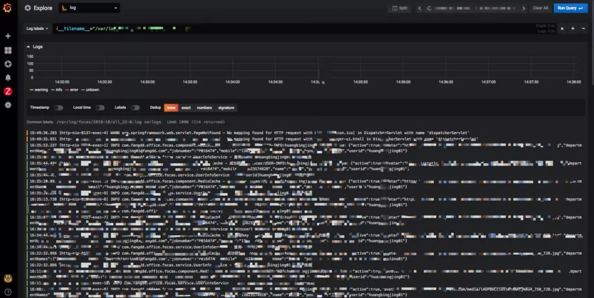594x298 pixels.
Task: Click the Clear All button
Action: click(540, 8)
